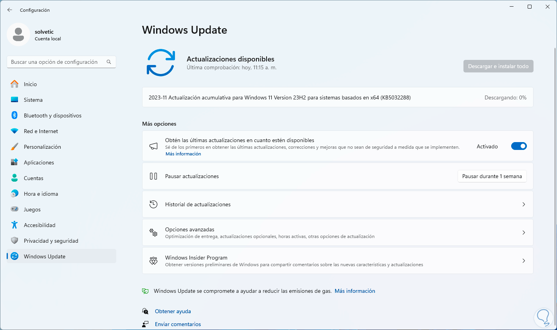The width and height of the screenshot is (557, 330).
Task: Click the settings search input field
Action: point(61,62)
